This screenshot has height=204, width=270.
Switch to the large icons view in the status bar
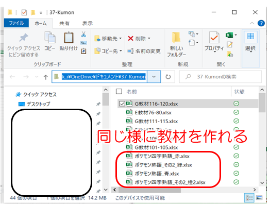click(x=259, y=198)
